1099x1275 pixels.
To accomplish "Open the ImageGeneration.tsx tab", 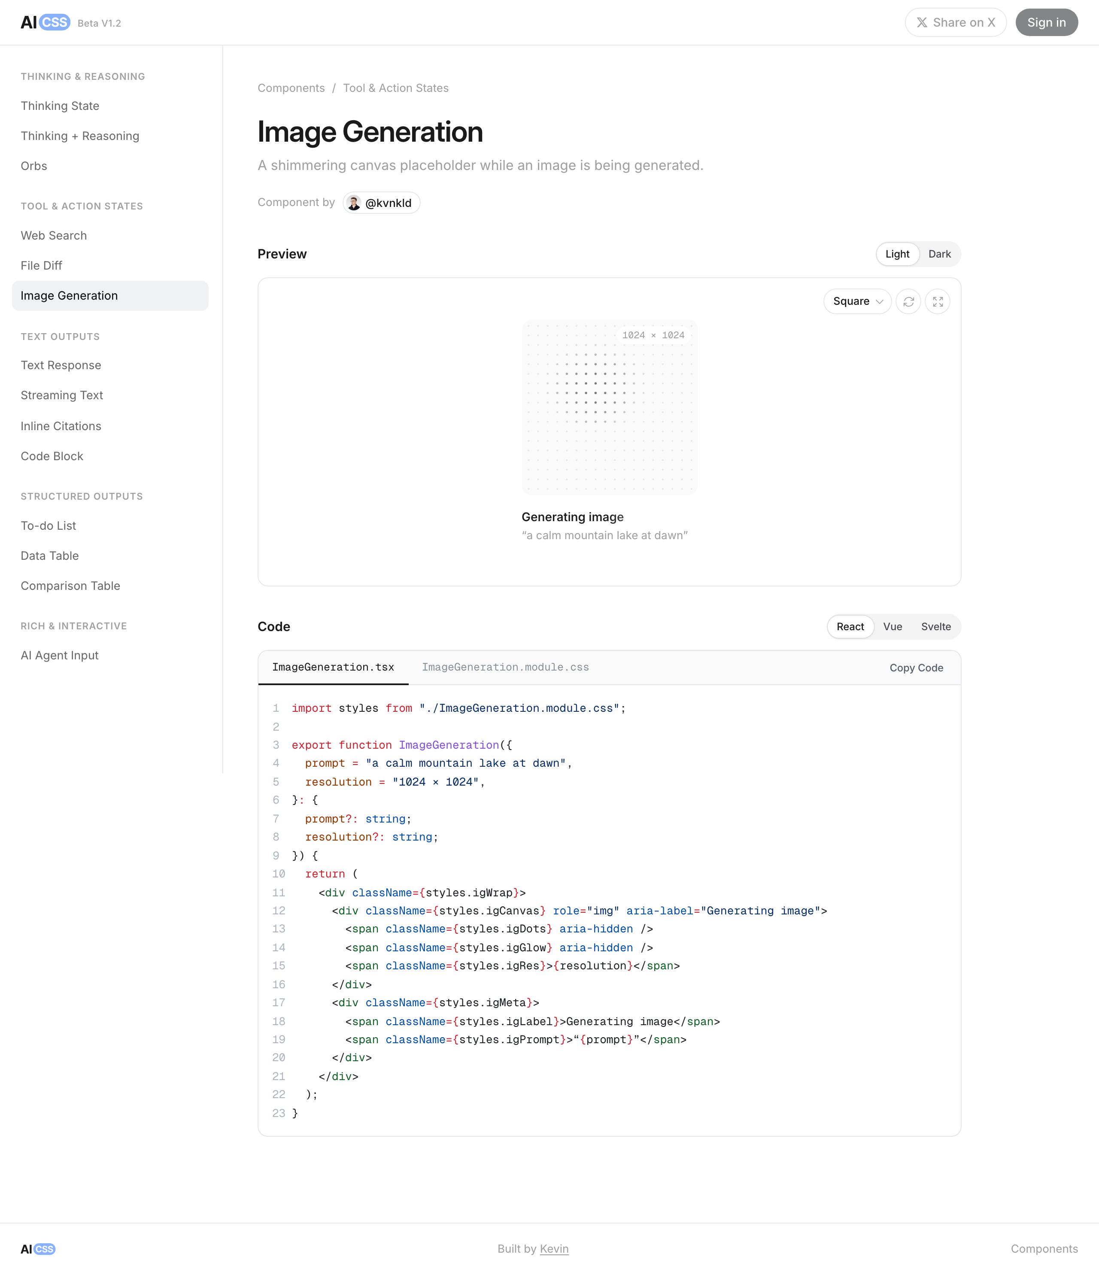I will point(333,668).
